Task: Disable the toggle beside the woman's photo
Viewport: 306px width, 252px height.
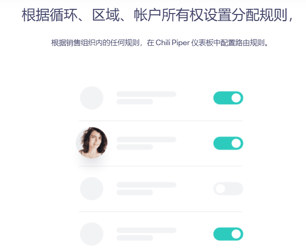Action: point(228,143)
